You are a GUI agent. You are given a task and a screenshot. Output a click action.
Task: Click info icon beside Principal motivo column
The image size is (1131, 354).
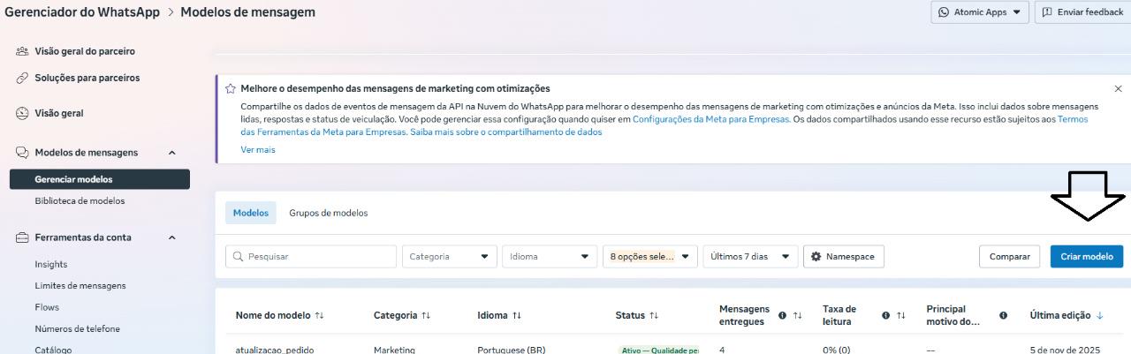(x=1003, y=315)
